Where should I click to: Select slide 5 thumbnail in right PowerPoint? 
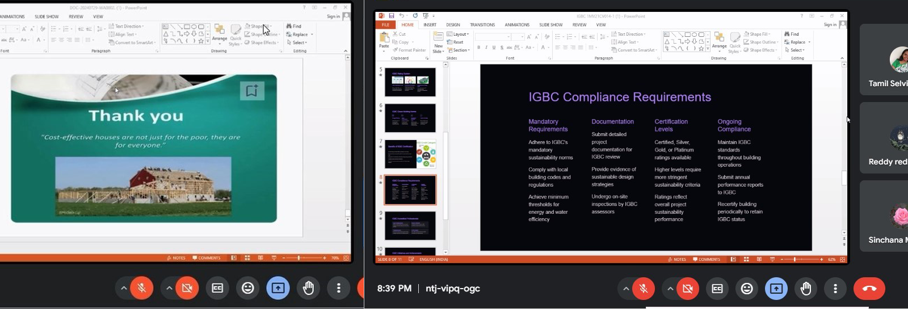[410, 82]
